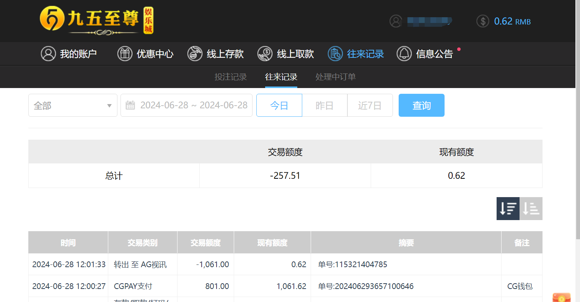Click the 优惠中心 gift icon
Viewport: 580px width, 302px height.
click(x=125, y=54)
